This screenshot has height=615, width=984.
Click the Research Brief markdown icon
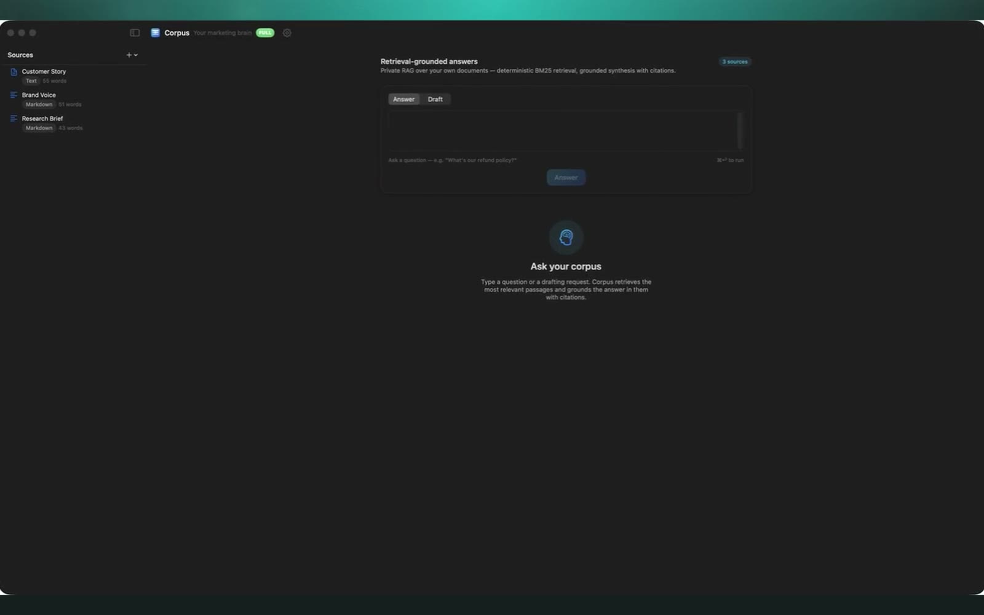[x=14, y=119]
